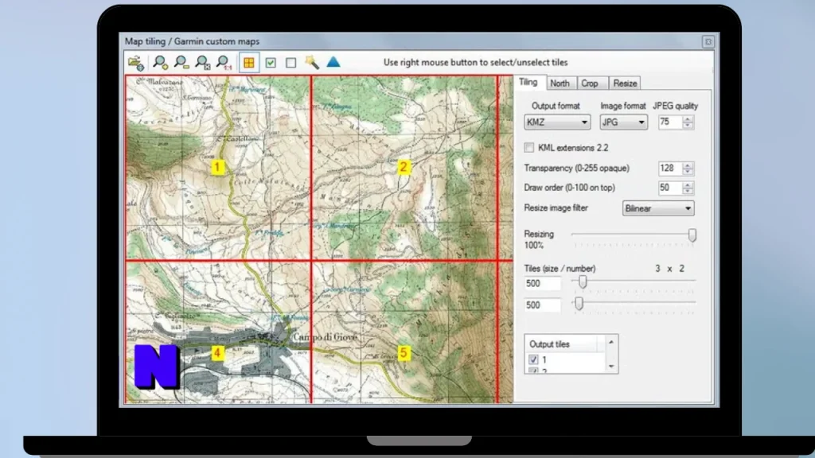Click the zoom to fit magnifier icon
815x458 pixels.
pos(202,63)
